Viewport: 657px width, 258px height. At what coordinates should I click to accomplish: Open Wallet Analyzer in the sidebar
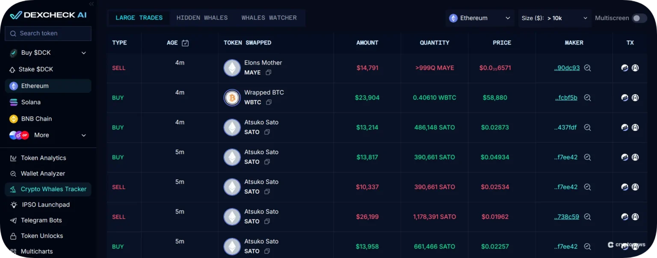[43, 173]
